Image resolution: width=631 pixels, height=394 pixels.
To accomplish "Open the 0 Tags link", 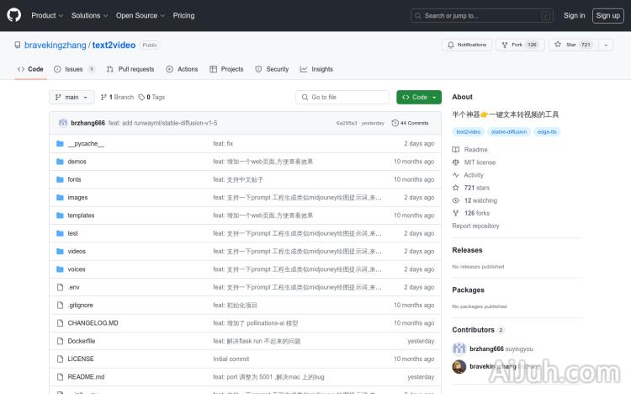I will [x=151, y=98].
